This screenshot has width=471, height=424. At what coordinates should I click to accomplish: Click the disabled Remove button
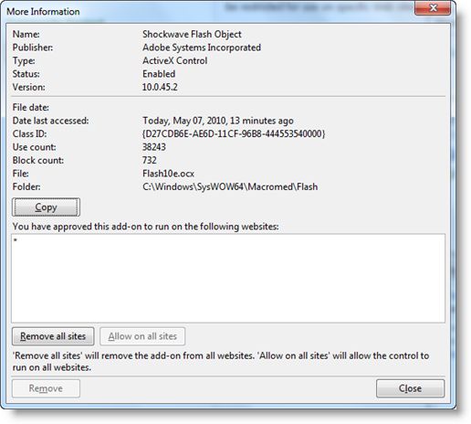point(46,388)
